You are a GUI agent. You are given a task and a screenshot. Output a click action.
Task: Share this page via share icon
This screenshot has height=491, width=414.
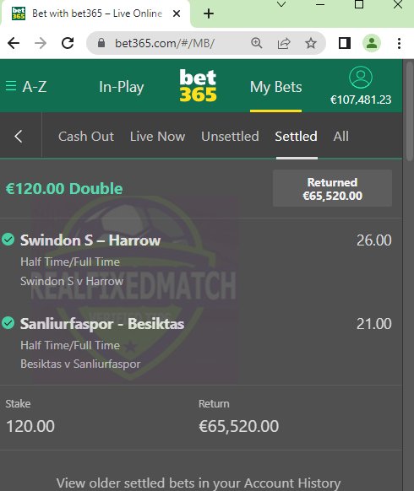point(284,43)
